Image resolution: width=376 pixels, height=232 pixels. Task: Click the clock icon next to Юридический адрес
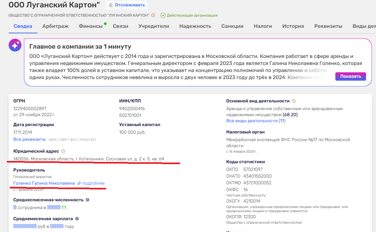(63, 151)
